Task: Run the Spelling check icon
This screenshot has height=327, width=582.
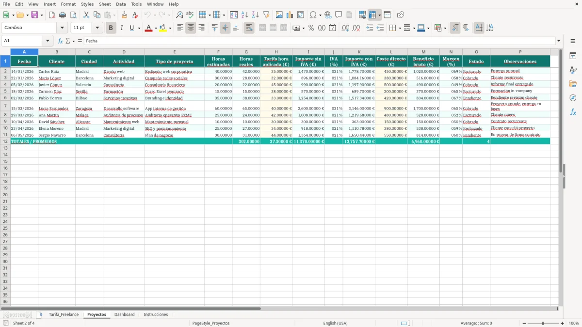Action: pyautogui.click(x=190, y=15)
